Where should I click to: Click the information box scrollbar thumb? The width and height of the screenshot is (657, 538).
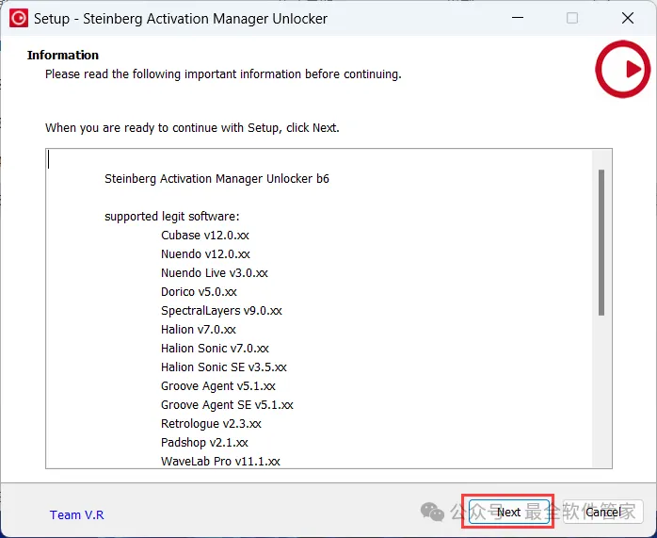[601, 241]
